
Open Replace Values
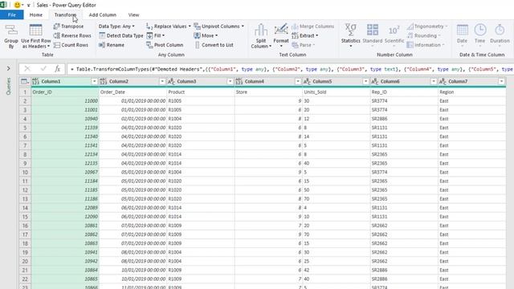(x=169, y=26)
